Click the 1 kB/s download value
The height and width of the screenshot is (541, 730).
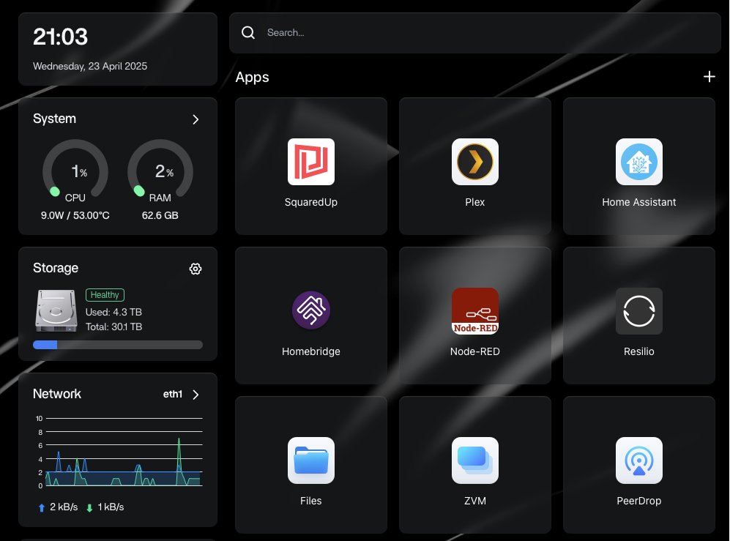111,507
